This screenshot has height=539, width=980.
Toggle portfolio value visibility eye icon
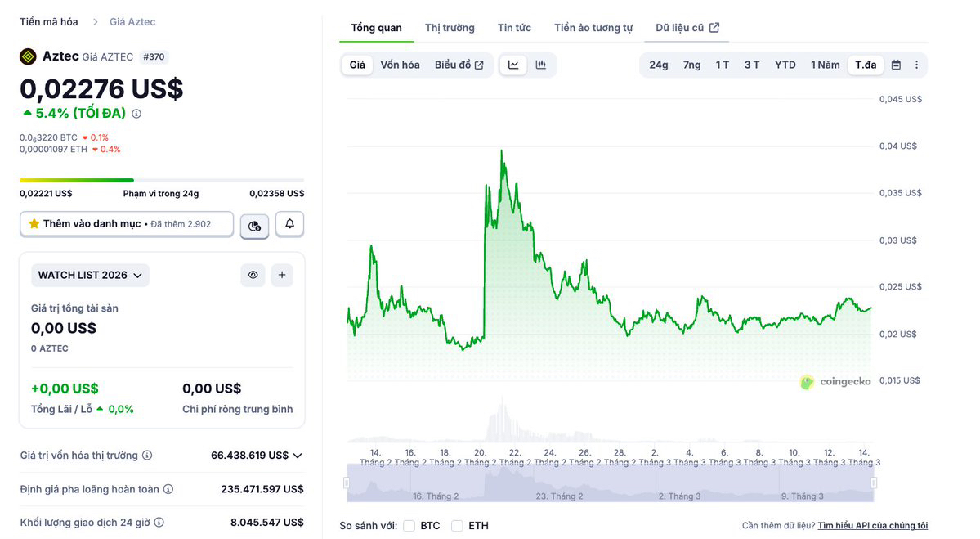[x=253, y=275]
